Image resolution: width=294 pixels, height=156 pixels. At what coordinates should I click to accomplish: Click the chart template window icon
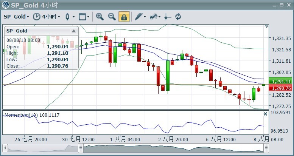pos(82,17)
